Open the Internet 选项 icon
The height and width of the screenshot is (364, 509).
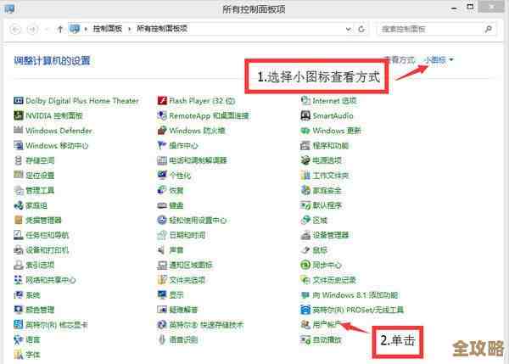pyautogui.click(x=305, y=101)
